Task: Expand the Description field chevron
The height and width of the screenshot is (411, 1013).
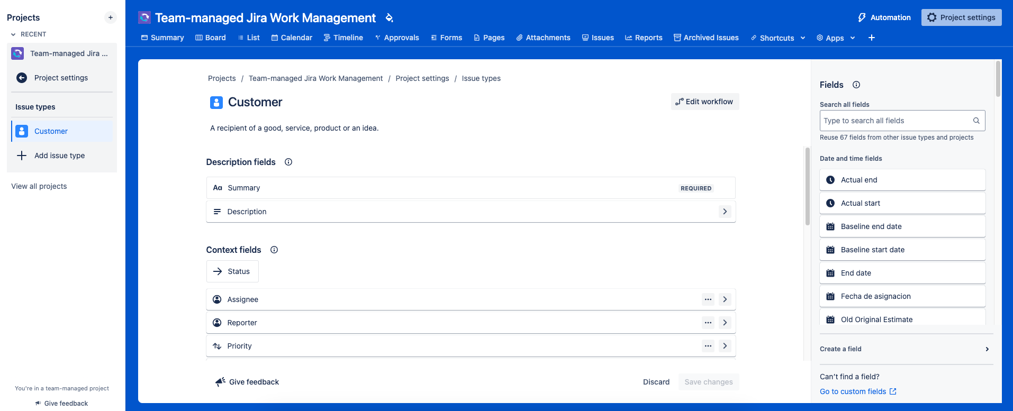Action: pyautogui.click(x=725, y=212)
